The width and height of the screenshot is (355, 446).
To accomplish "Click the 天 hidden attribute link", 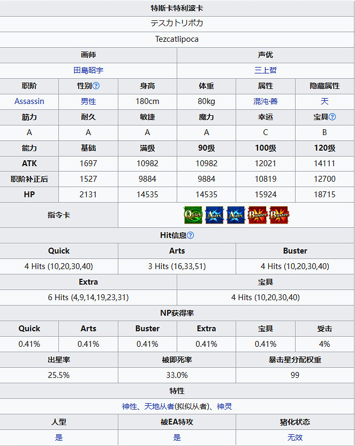I will pos(324,101).
